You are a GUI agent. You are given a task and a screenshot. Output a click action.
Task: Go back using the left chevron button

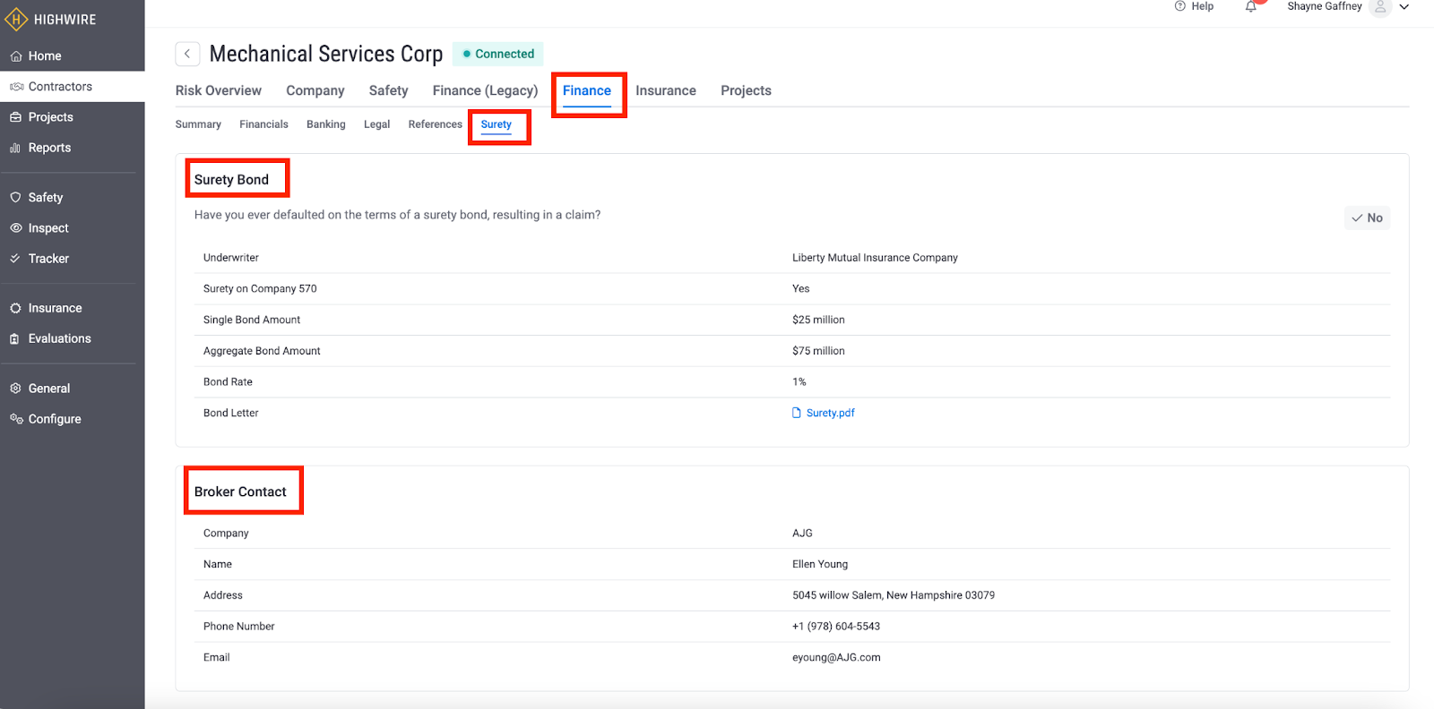[x=187, y=54]
